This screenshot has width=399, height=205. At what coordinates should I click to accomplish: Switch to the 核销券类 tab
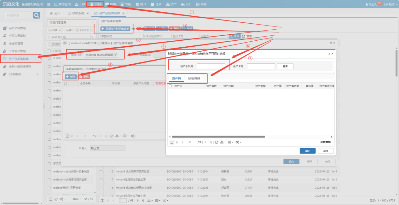click(x=194, y=78)
